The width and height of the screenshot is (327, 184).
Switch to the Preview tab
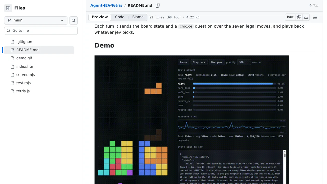point(100,17)
